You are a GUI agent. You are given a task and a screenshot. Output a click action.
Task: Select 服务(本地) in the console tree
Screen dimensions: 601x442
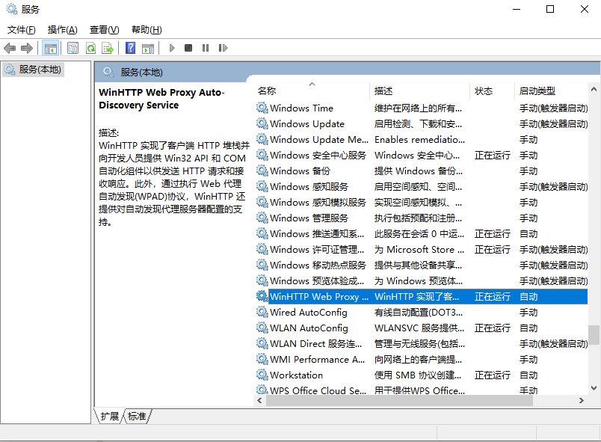coord(33,70)
